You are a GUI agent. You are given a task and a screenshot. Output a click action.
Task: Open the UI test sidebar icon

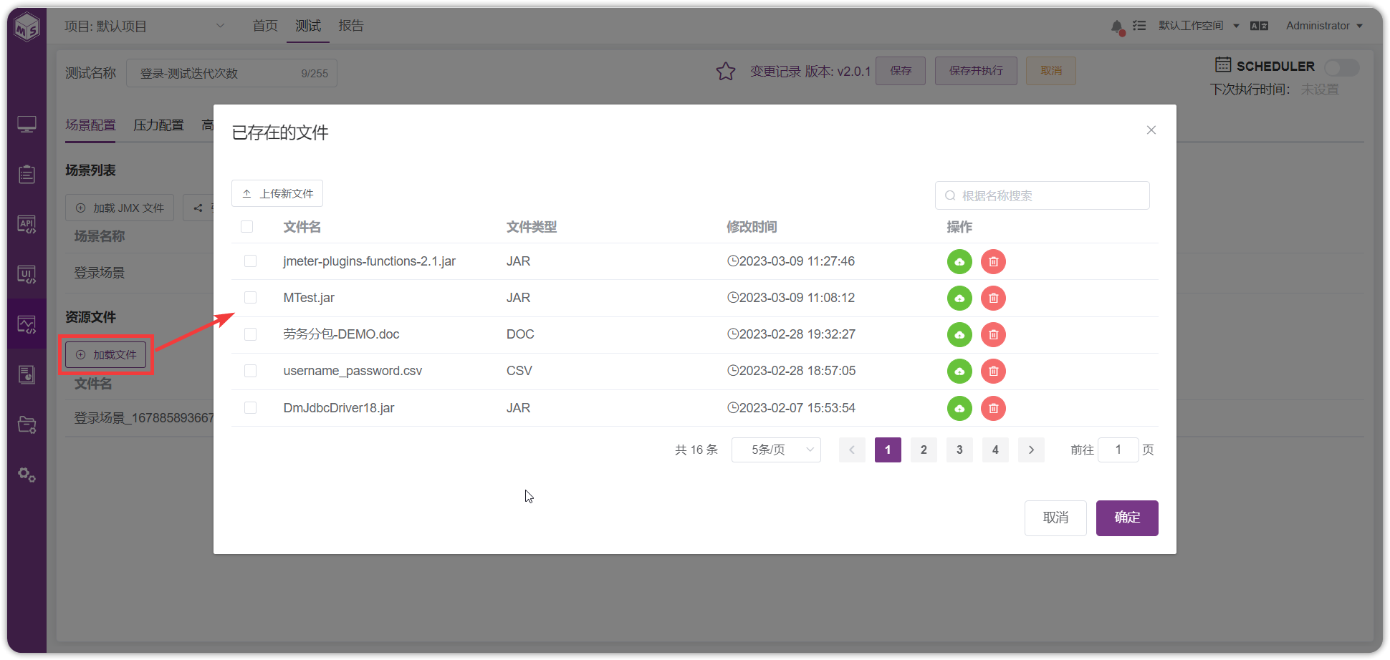pyautogui.click(x=27, y=275)
